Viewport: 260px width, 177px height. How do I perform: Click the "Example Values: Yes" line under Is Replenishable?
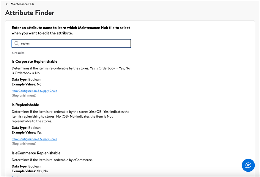(27, 132)
